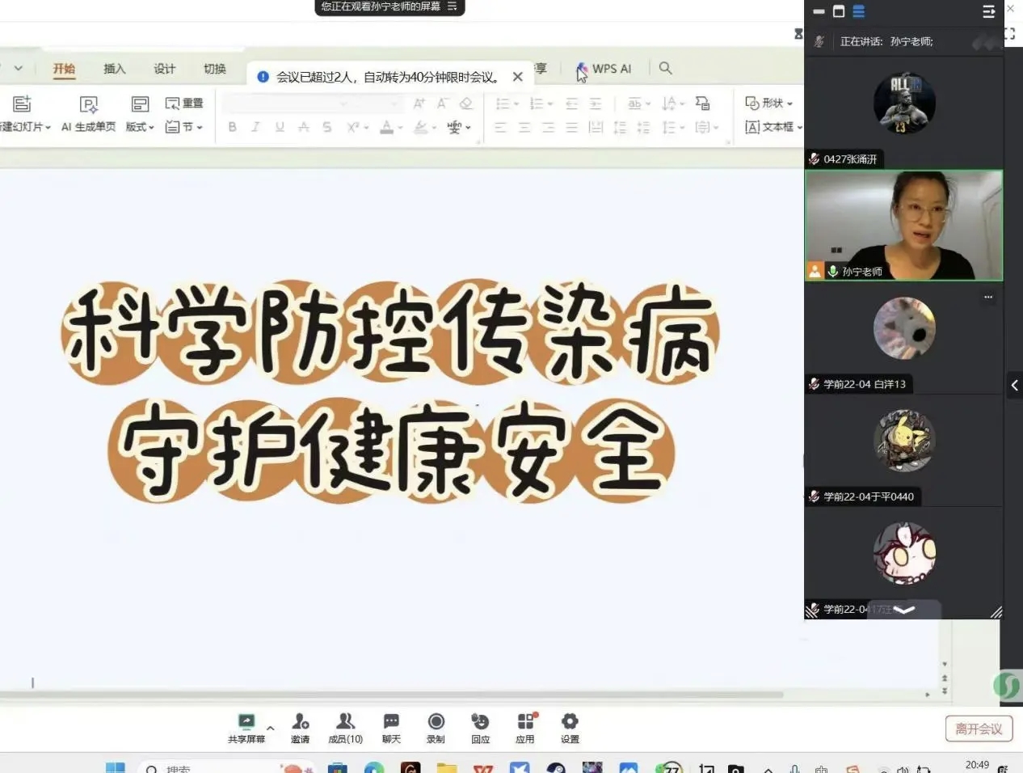Viewport: 1023px width, 773px height.
Task: Open the 邀请 invite participants icon
Action: point(300,722)
